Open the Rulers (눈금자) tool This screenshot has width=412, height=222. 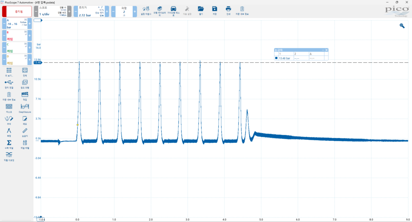coord(25,132)
